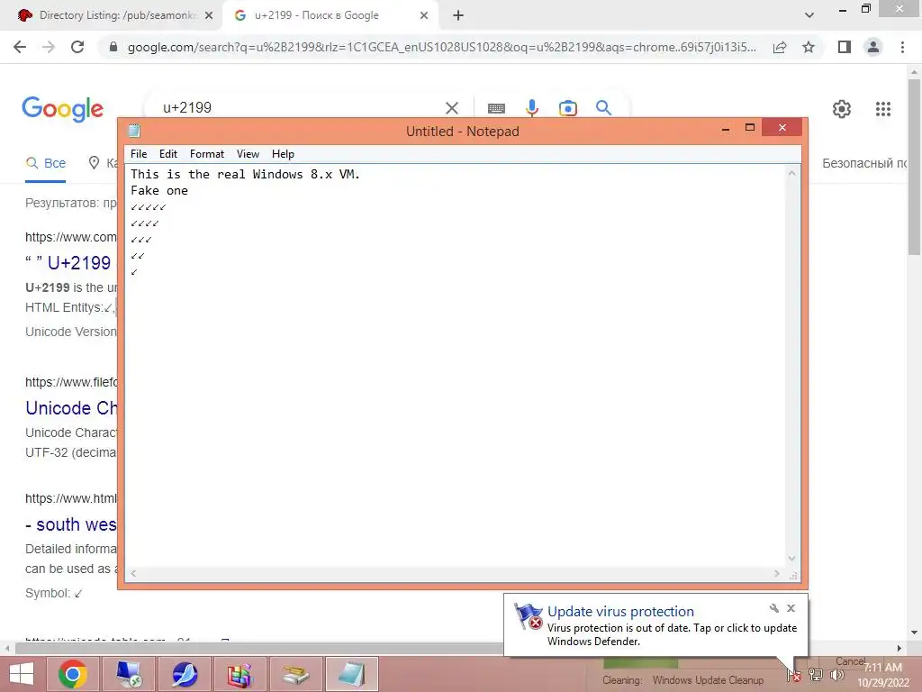
Task: Click the Notepad title bar icon
Action: tap(134, 131)
